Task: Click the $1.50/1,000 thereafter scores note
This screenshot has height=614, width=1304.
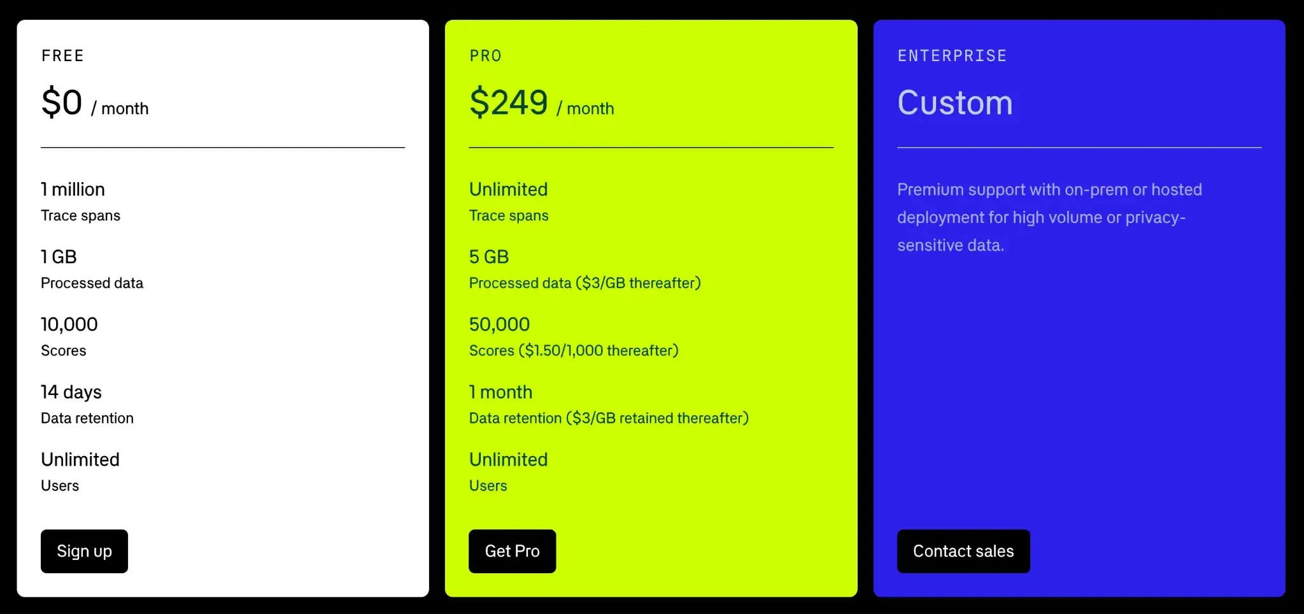Action: pyautogui.click(x=599, y=351)
